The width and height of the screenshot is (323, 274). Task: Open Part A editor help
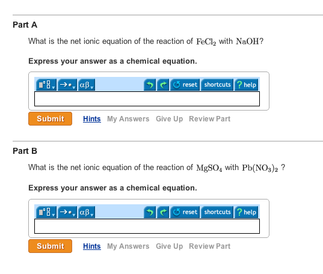[x=247, y=85]
